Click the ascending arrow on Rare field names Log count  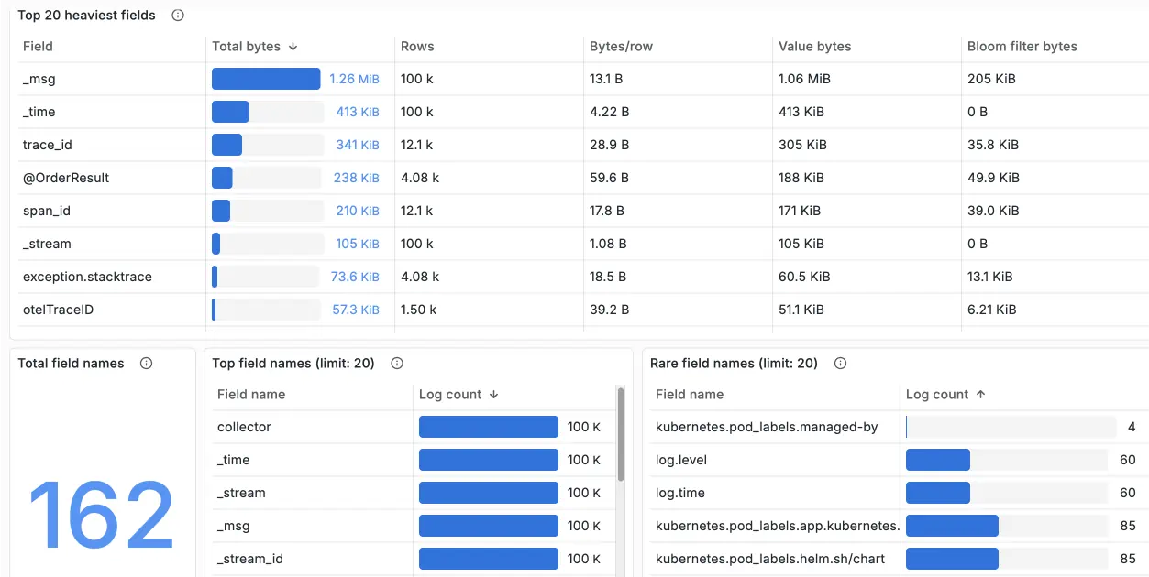[979, 394]
